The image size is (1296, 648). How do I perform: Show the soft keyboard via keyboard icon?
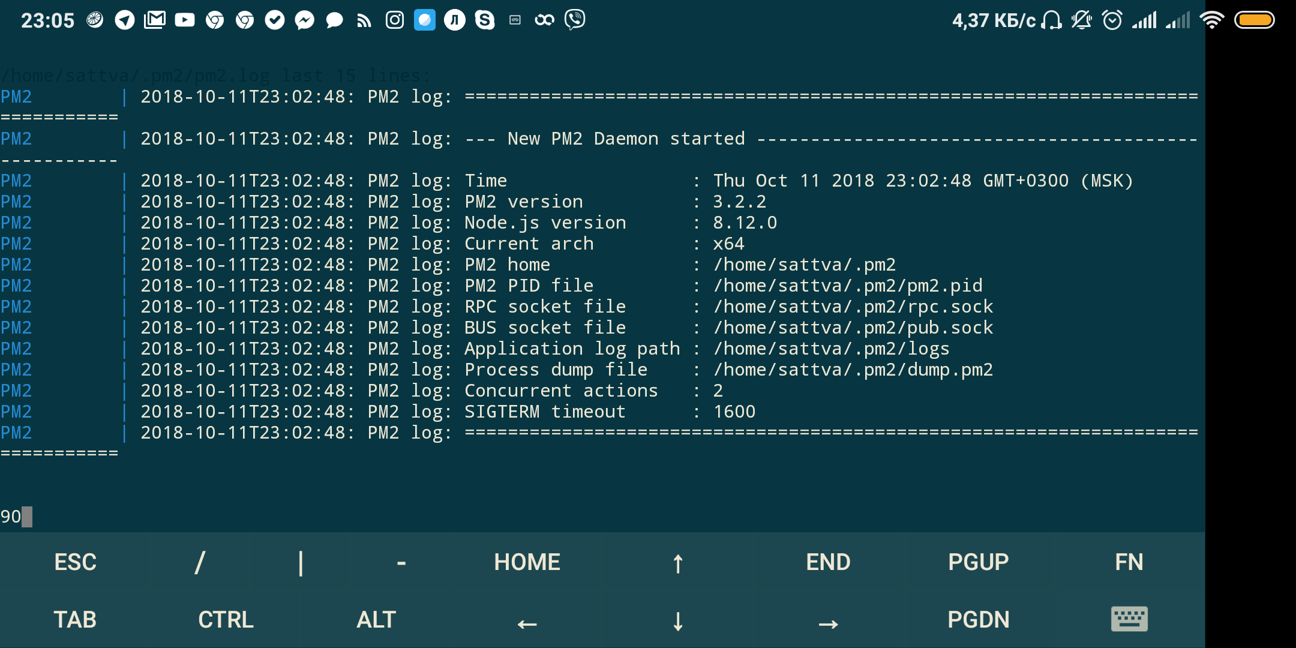[x=1129, y=619]
